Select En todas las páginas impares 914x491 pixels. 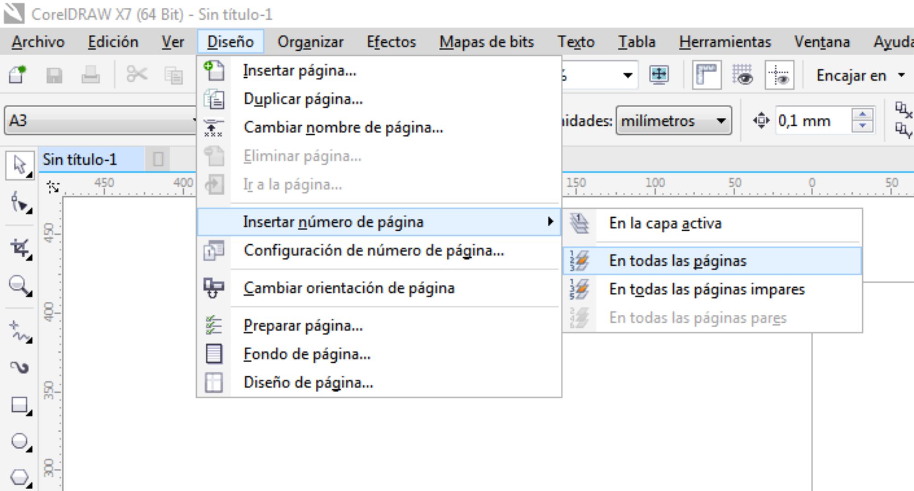pos(712,289)
